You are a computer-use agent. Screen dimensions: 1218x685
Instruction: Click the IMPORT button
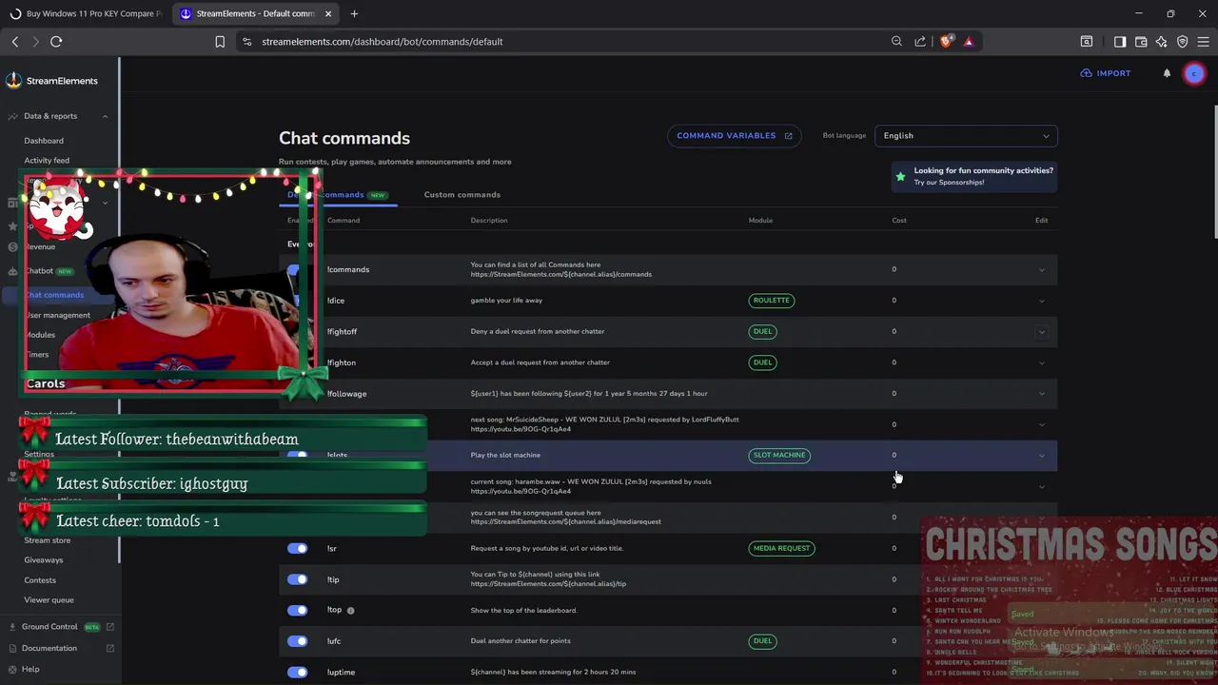point(1106,73)
